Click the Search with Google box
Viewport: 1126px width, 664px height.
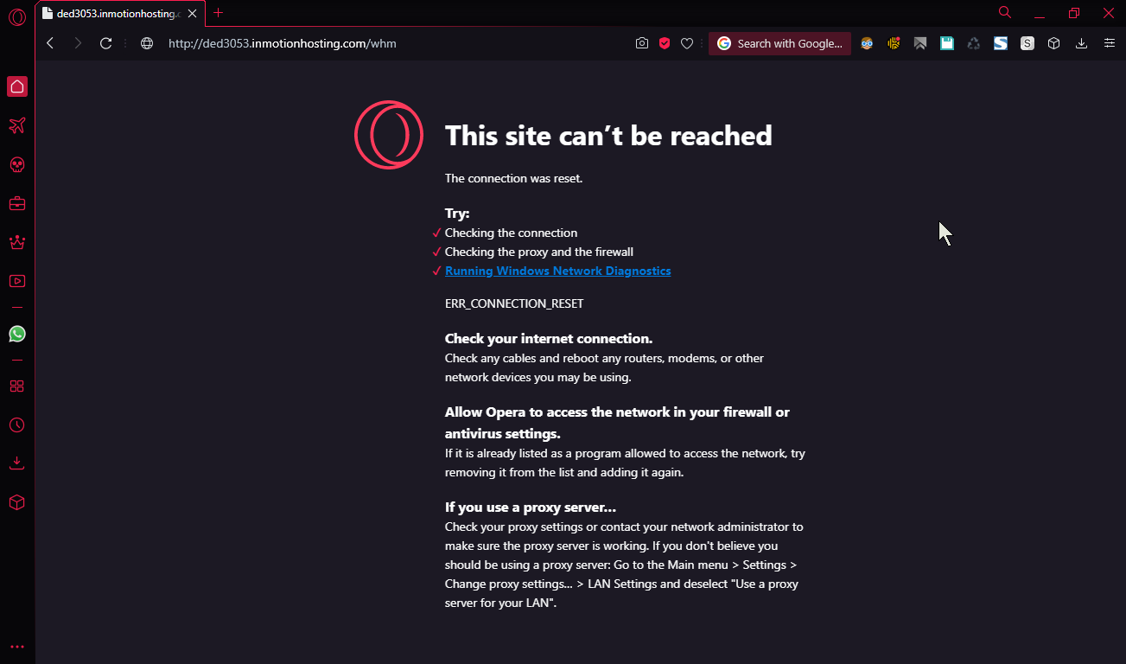tap(780, 43)
